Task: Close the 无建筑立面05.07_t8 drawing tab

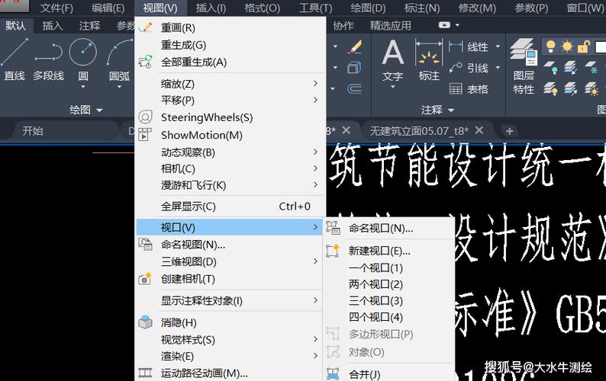Action: [x=479, y=130]
